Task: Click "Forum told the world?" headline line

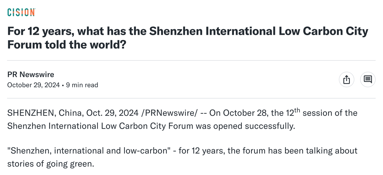Action: click(67, 45)
